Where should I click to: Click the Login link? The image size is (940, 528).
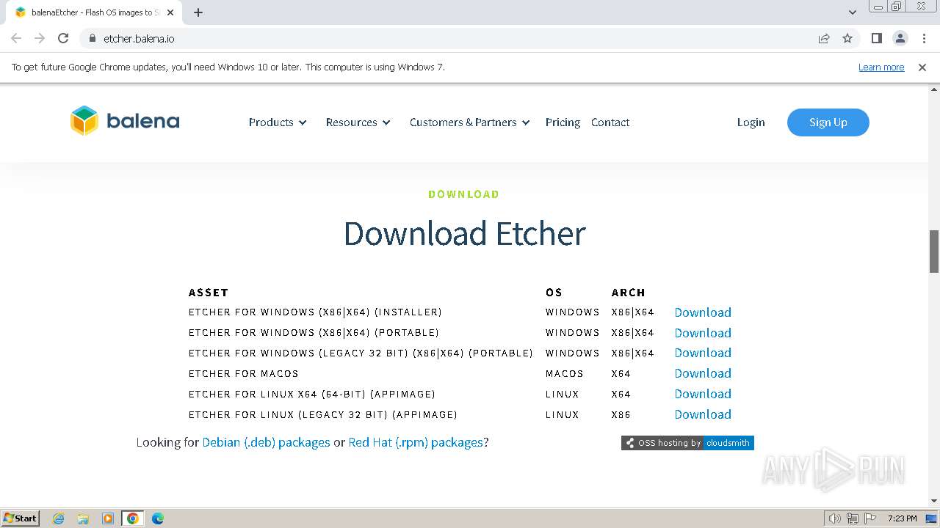(751, 122)
